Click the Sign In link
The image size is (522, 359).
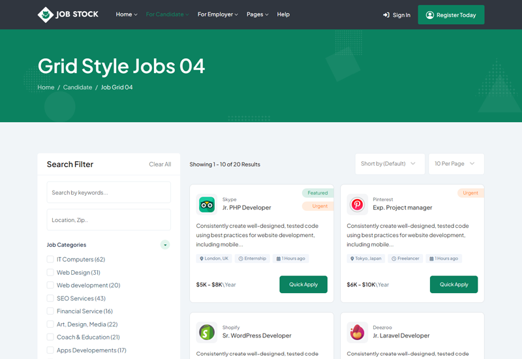pos(397,15)
